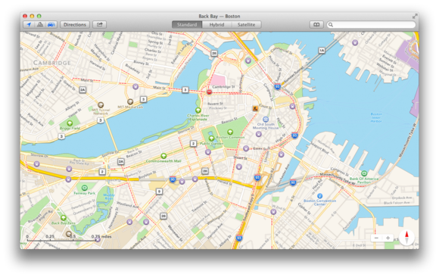Screen dimensions: 439x277
Task: Zoom out with the minus button
Action: tap(377, 238)
